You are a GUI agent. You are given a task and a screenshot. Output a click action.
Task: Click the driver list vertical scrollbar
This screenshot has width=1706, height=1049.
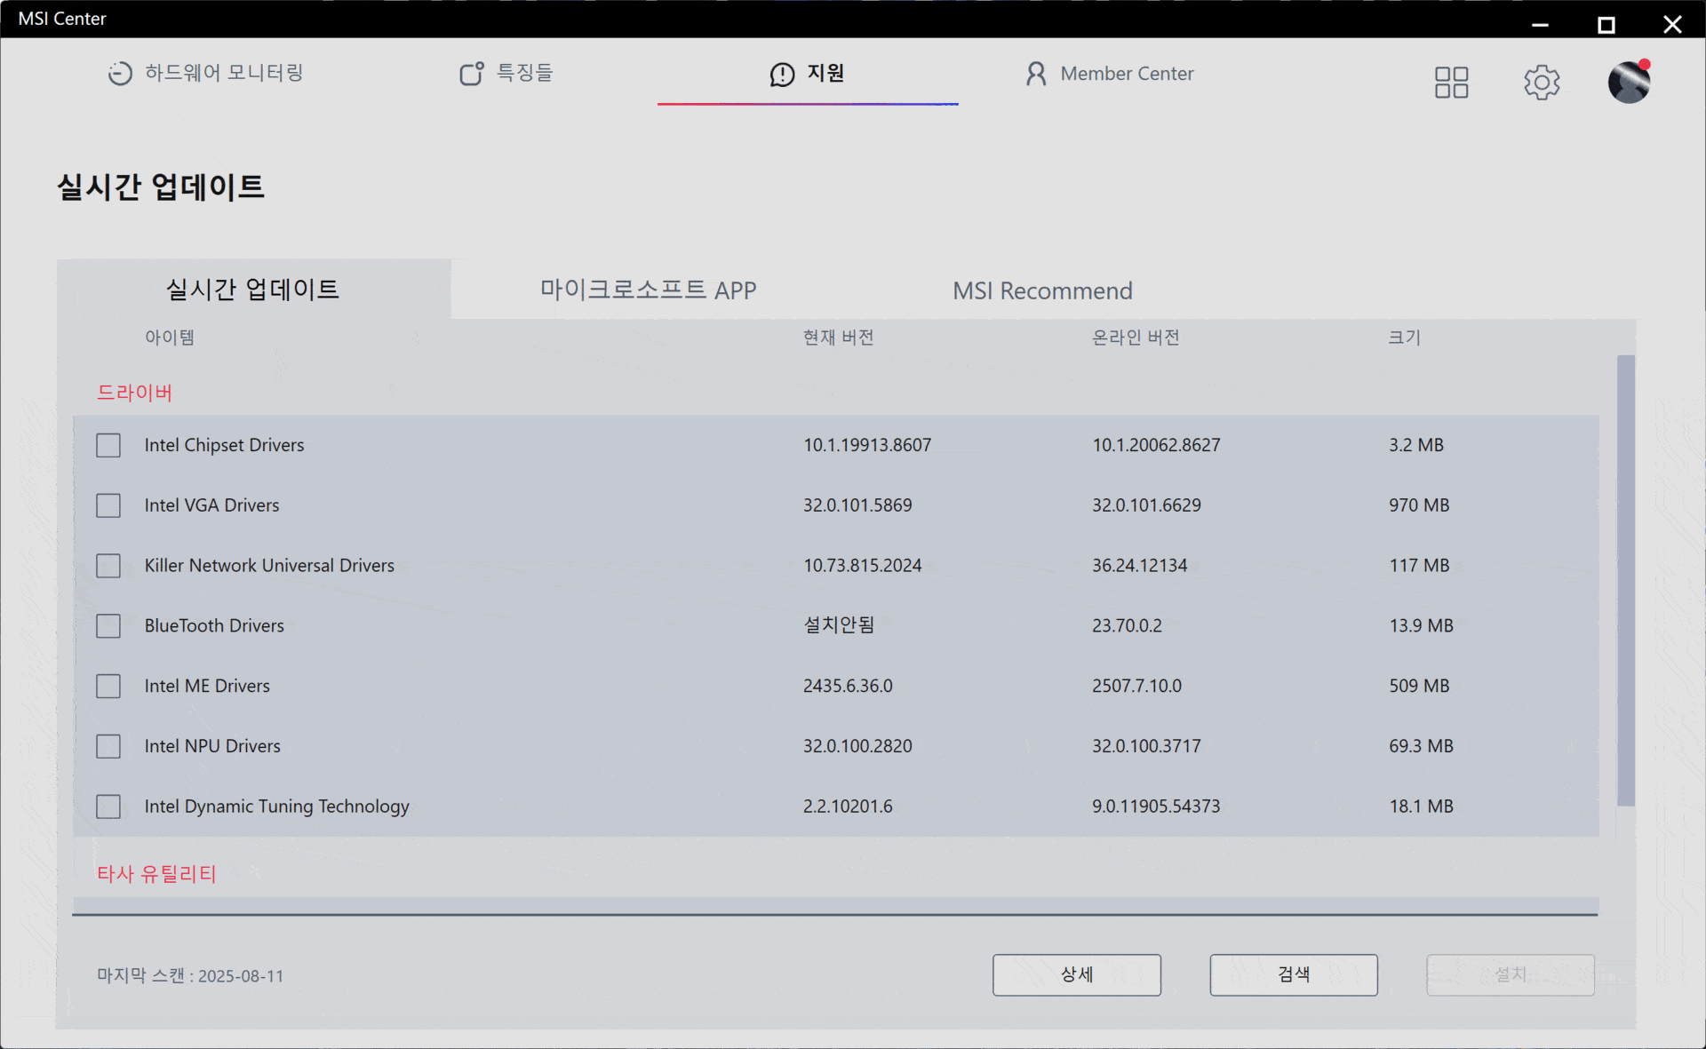click(x=1626, y=581)
